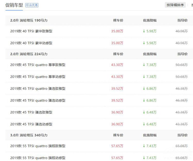Click 43.38万 guide price of 45 TFSI 臻选动感型
This screenshot has width=193, height=161.
pos(182,124)
